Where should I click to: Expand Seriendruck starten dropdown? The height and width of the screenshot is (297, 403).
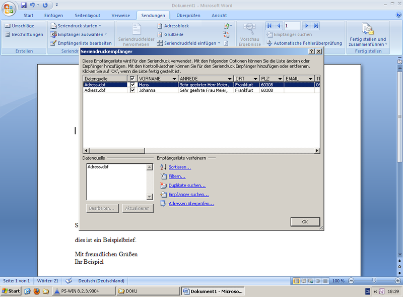coord(100,26)
